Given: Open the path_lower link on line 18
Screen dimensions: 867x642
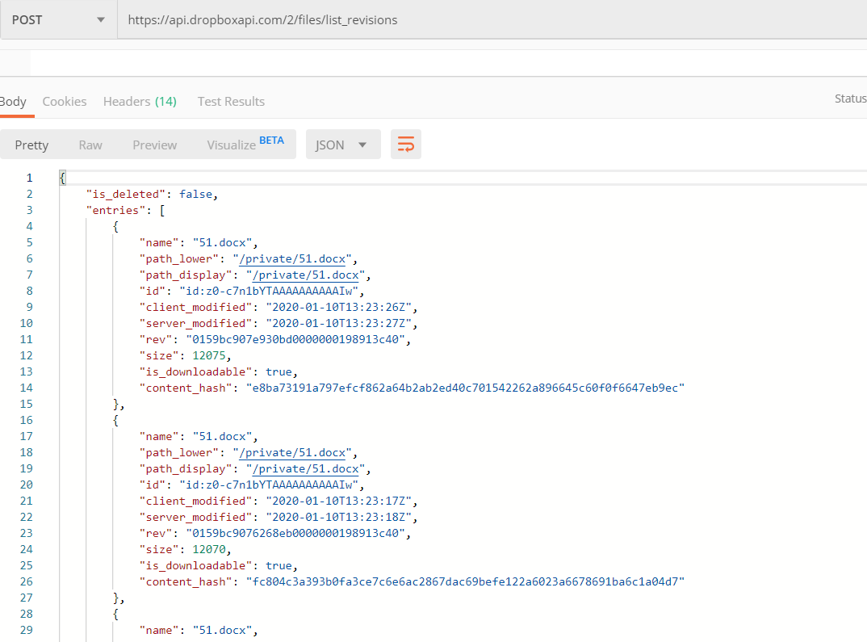Looking at the screenshot, I should point(293,452).
